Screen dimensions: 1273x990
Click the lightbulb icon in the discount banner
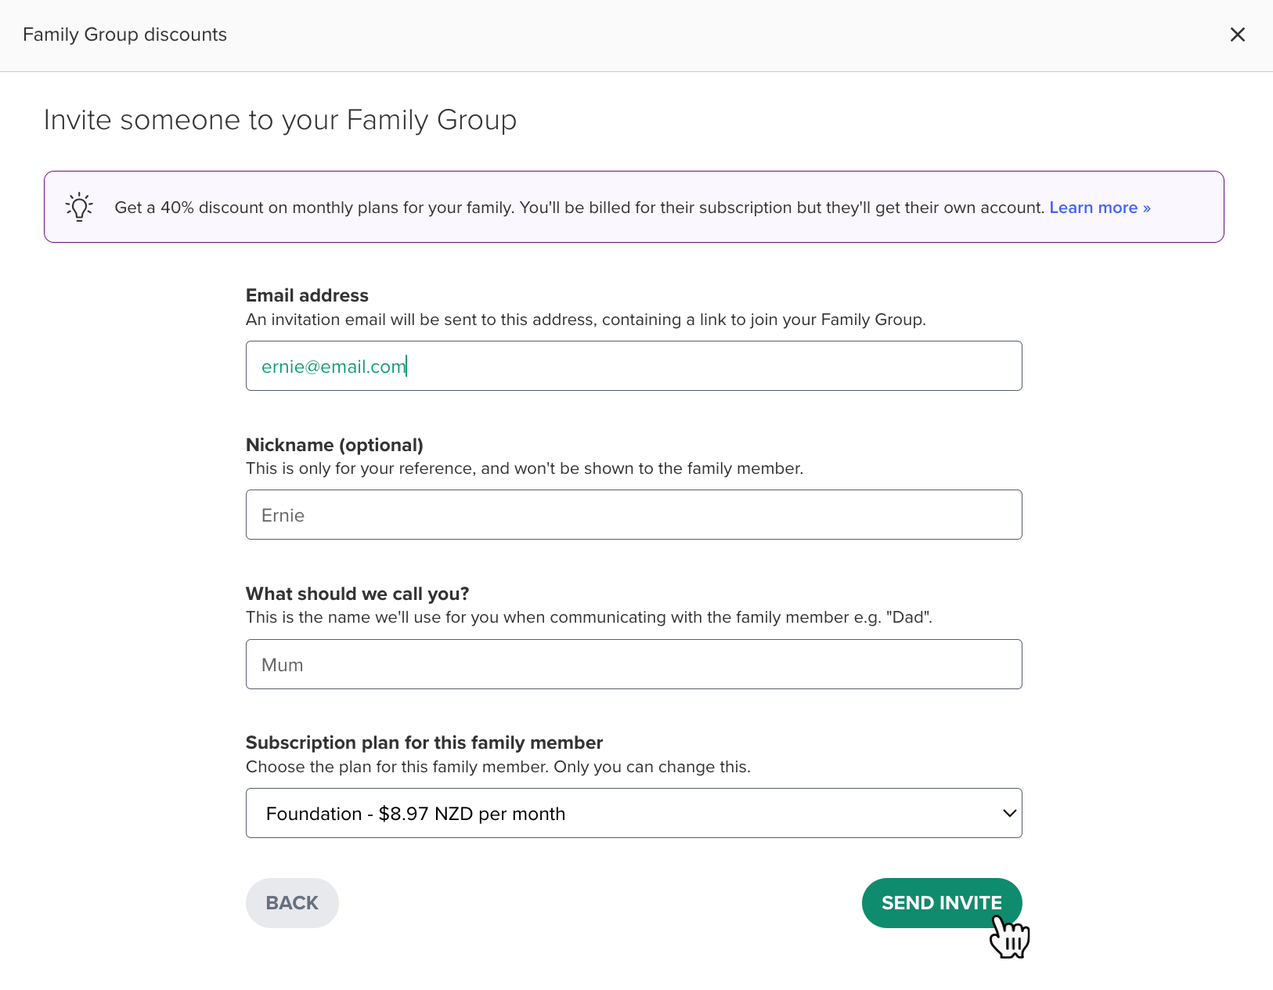(x=78, y=207)
